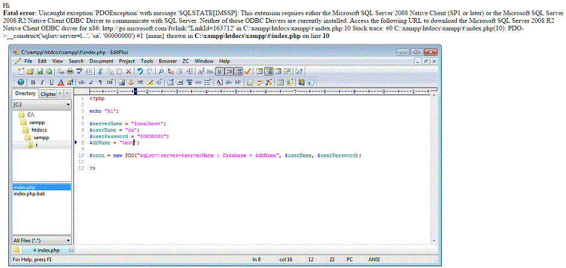Open the Tools menu
Screen dimensions: 566x268
pos(147,61)
